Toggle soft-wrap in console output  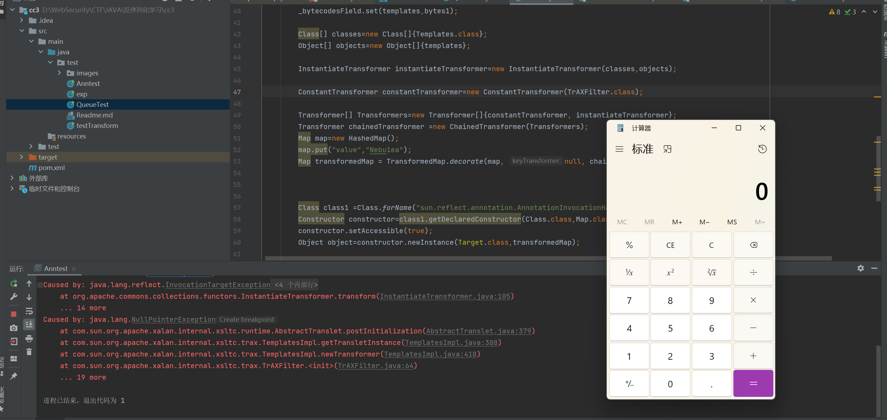(x=29, y=311)
